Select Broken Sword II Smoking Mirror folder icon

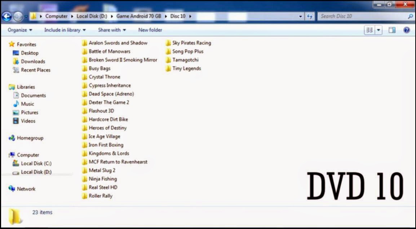85,60
